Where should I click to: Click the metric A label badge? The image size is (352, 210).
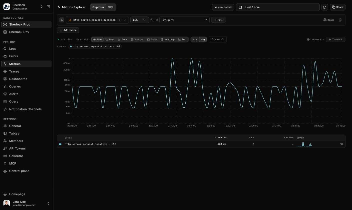coord(62,20)
